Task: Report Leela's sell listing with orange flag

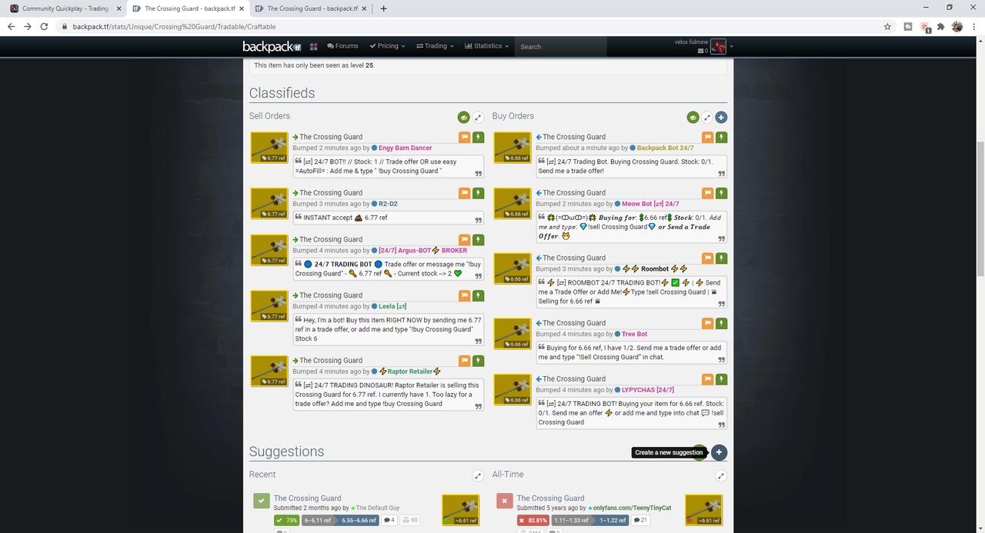Action: (465, 295)
